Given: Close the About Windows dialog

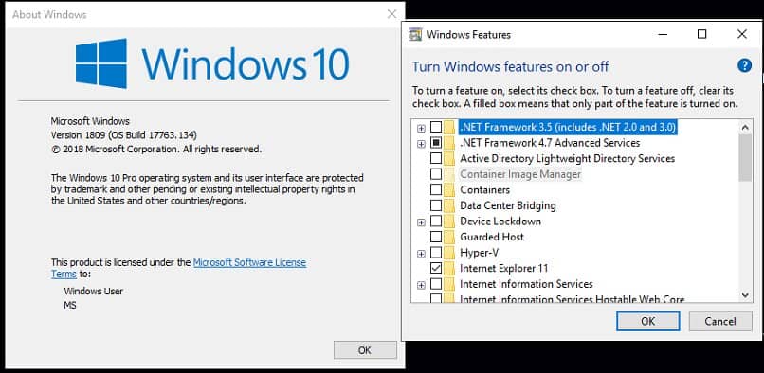Looking at the screenshot, I should click(x=391, y=14).
